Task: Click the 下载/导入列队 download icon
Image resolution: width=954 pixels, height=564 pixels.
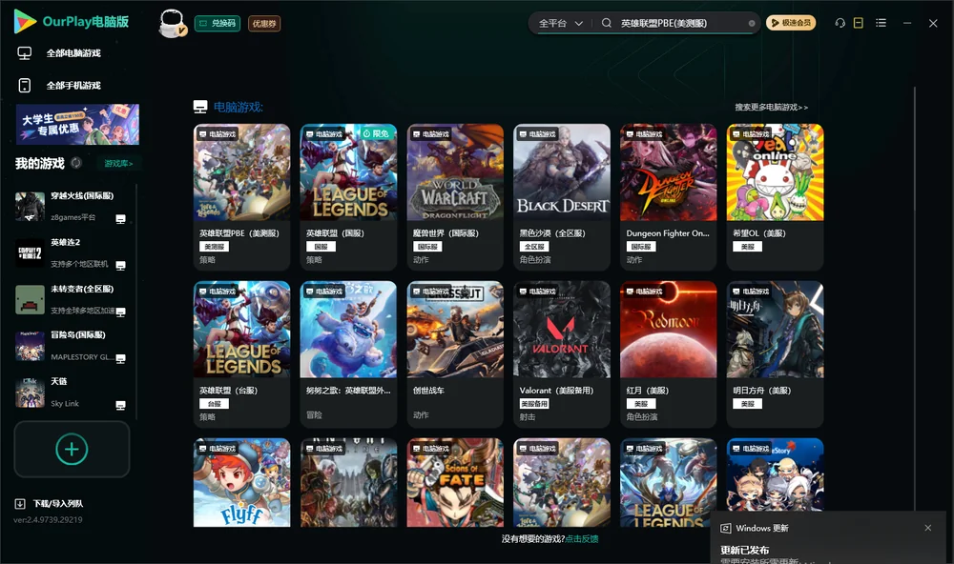Action: tap(20, 503)
